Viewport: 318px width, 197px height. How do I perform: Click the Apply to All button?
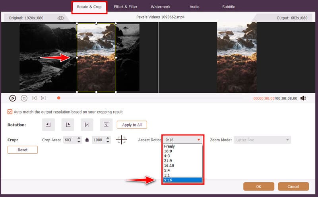click(x=132, y=125)
